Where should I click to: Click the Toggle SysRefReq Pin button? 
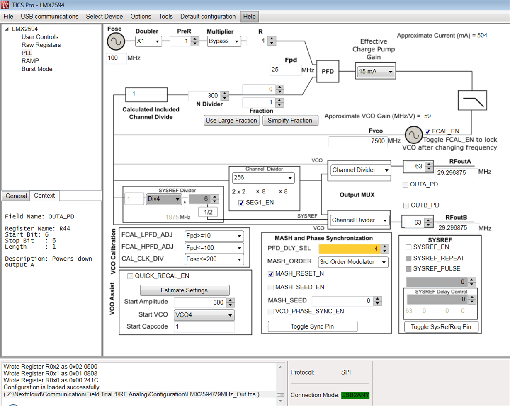pos(441,327)
